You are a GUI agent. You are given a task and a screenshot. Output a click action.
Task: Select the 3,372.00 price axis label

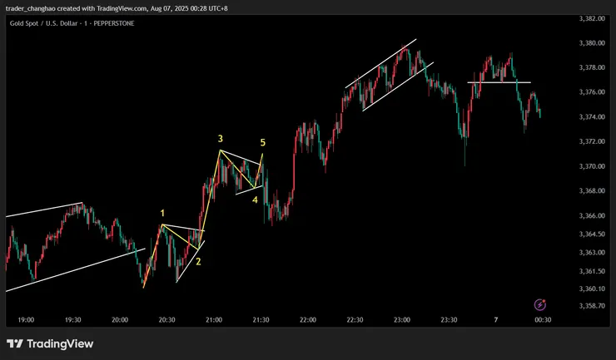click(592, 141)
